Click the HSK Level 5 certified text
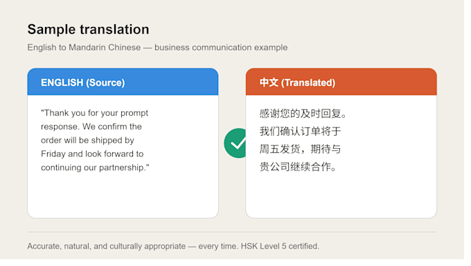Image resolution: width=471 pixels, height=266 pixels. [x=280, y=246]
